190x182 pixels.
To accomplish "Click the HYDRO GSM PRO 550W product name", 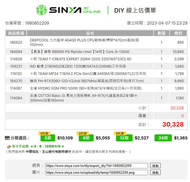I will [x=86, y=88].
